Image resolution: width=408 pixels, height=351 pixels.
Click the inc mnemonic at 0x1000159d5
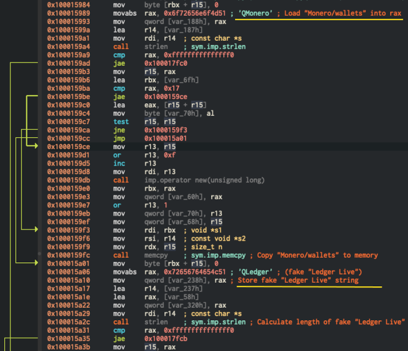(x=119, y=163)
